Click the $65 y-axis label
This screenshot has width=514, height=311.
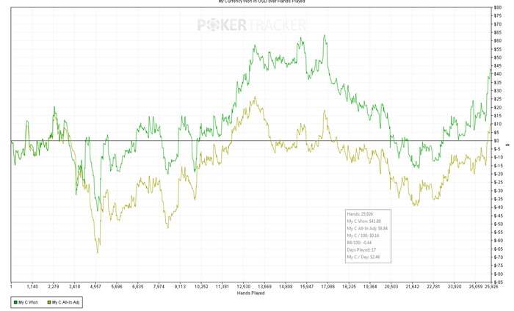click(497, 32)
